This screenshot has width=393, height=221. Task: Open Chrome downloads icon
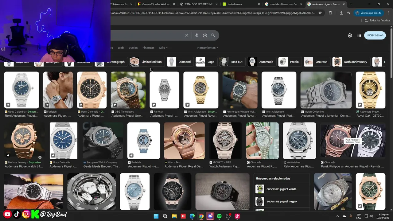[341, 13]
